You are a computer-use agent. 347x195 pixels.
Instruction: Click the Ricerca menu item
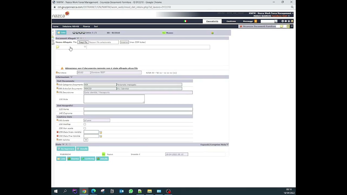point(86,26)
